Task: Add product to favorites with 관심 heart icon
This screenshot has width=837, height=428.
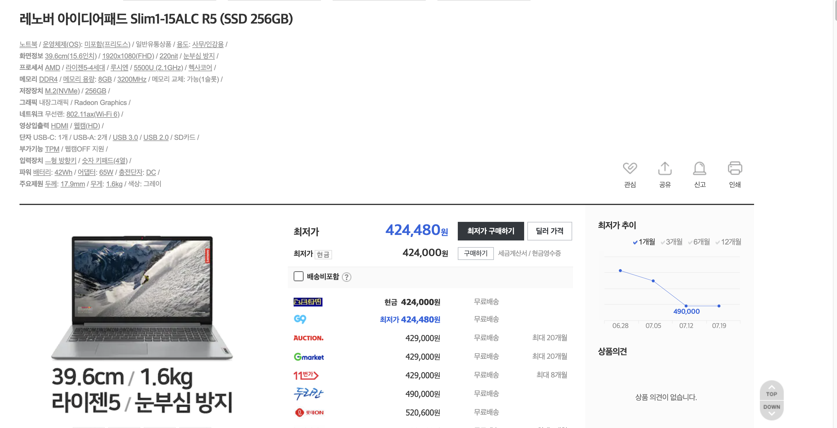Action: click(630, 174)
